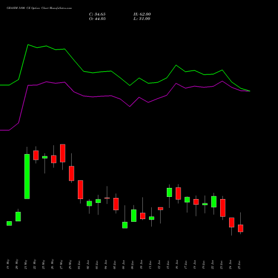This screenshot has width=278, height=278.
Task: Click the '10 Jun' date label on the axis
Action: (x=141, y=265)
